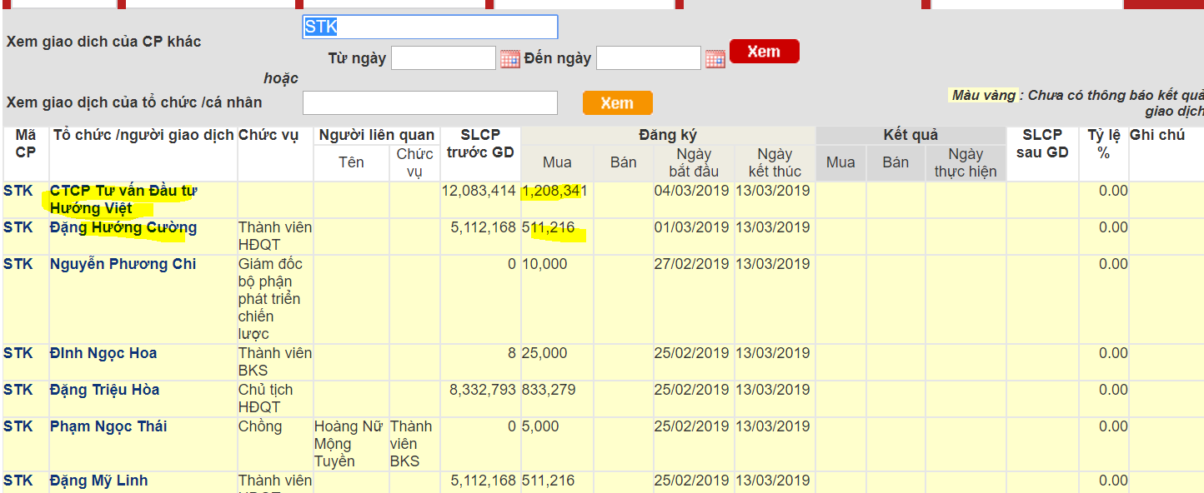Click the highlighted 1,208,341 Mua value

[x=554, y=191]
